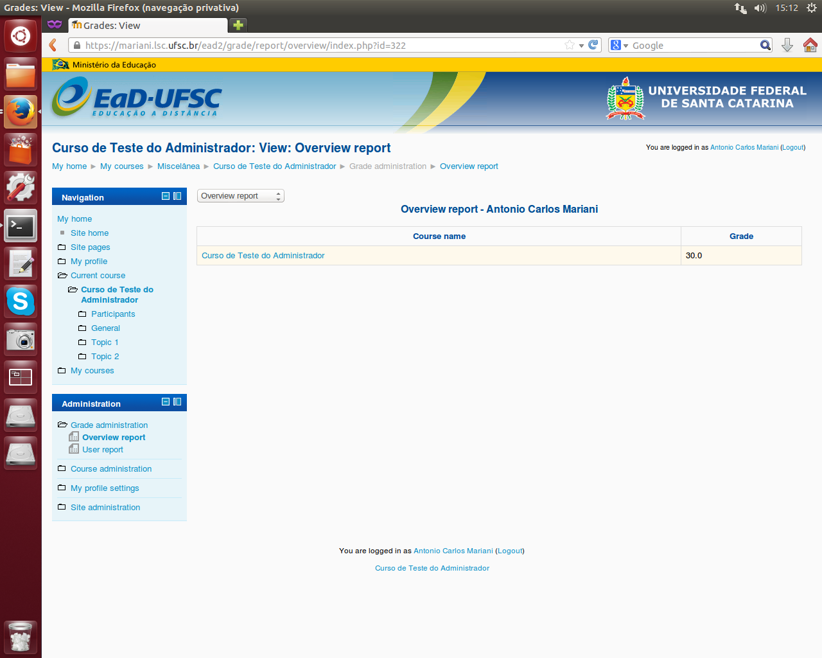Go to the Firefox home page icon
Viewport: 822px width, 658px height.
point(810,45)
